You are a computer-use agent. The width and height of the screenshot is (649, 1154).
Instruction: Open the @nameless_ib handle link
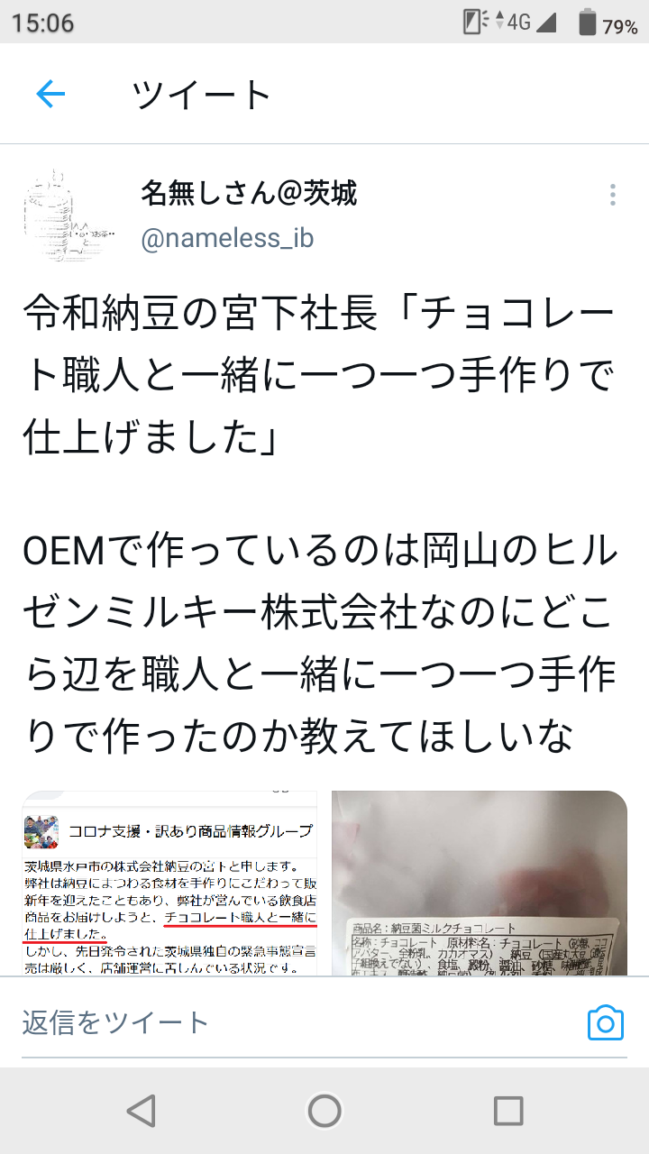(x=227, y=238)
